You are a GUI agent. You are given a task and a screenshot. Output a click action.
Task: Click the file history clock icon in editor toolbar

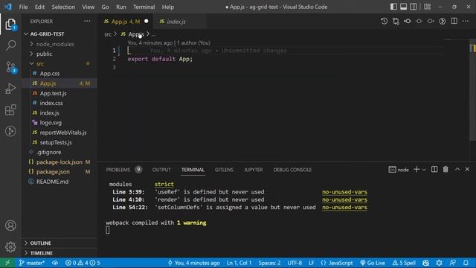[x=384, y=22]
